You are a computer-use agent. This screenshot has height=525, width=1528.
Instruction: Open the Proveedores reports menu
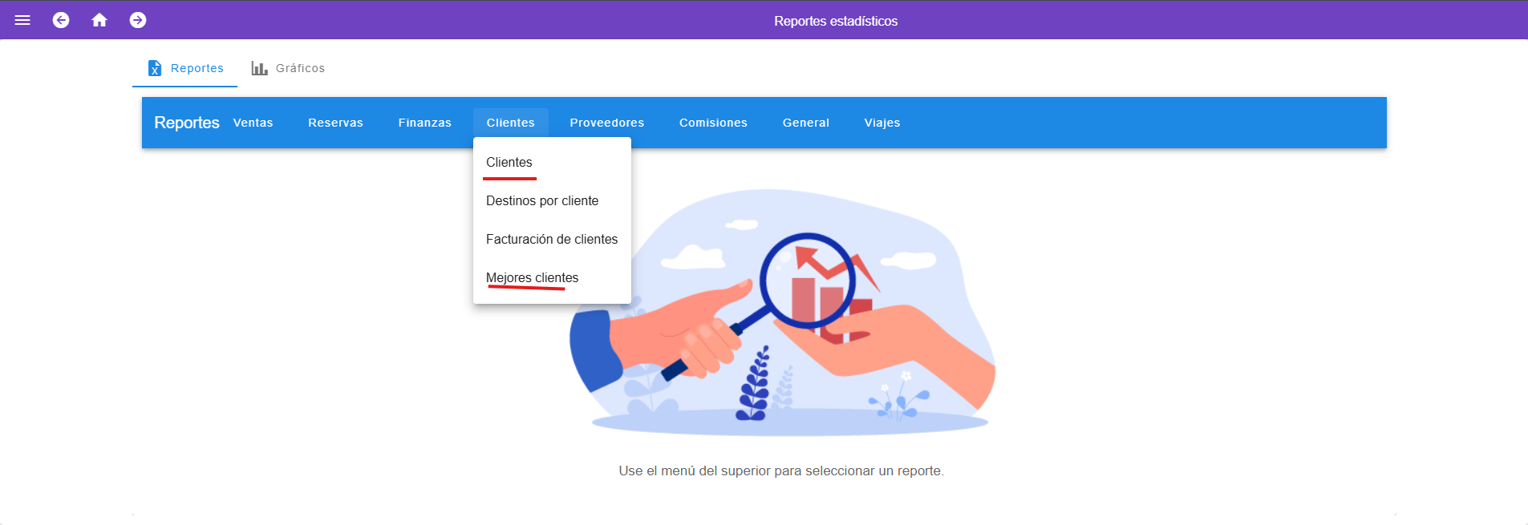(606, 123)
